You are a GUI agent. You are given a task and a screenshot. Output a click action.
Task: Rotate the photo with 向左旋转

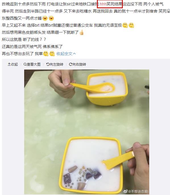click(55, 64)
